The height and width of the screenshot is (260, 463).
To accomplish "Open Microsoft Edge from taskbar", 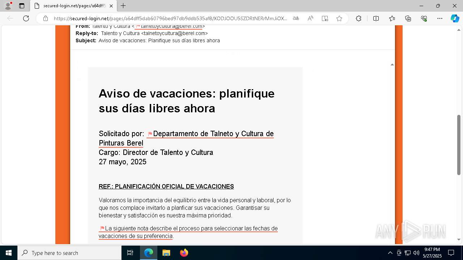I will coord(149,253).
